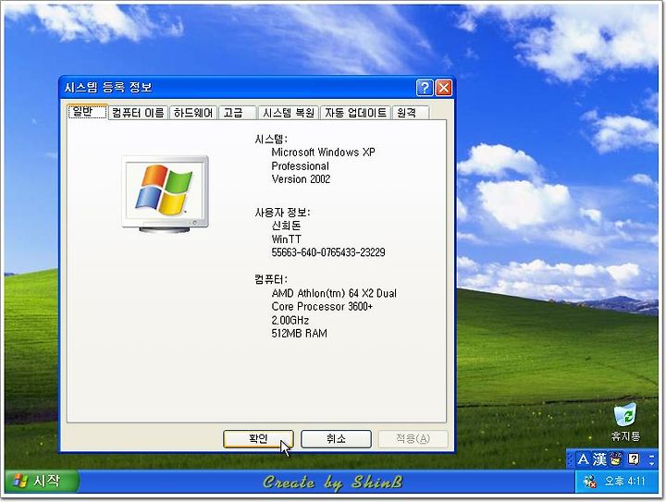Click the 'Professional' edition text

click(301, 165)
